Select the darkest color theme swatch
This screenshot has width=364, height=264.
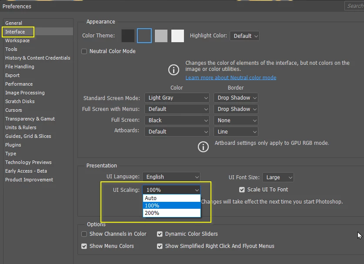[x=128, y=36]
